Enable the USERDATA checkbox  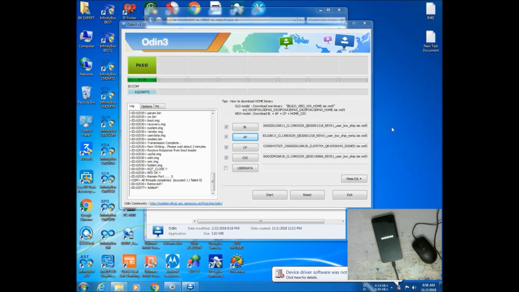pos(226,168)
